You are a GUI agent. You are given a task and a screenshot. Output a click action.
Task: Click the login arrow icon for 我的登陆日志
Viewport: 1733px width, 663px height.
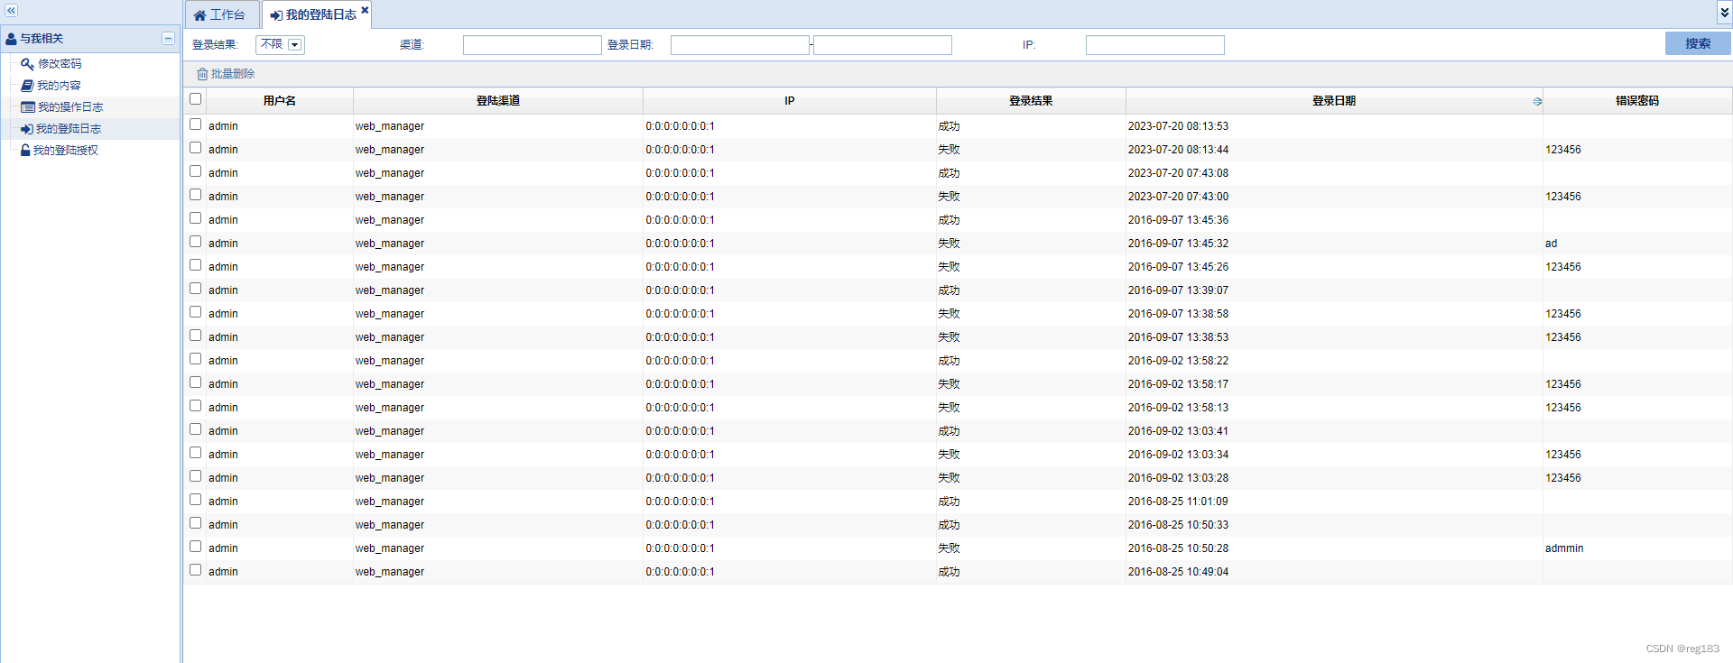click(x=27, y=129)
